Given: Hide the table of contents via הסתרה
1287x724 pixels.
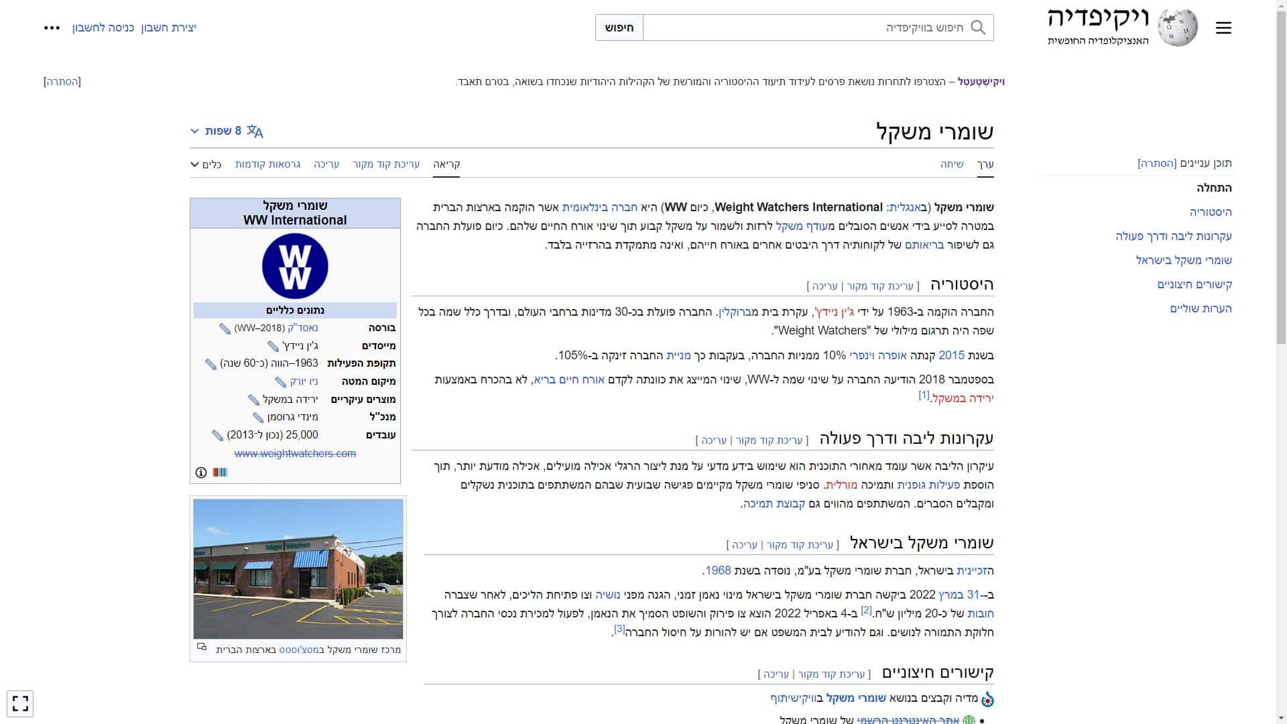Looking at the screenshot, I should point(1157,164).
